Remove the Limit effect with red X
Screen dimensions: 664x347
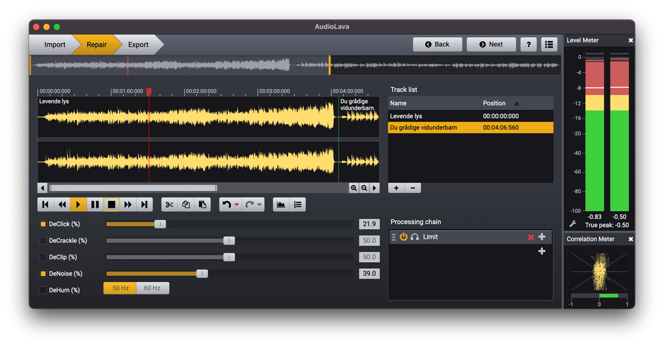[531, 237]
